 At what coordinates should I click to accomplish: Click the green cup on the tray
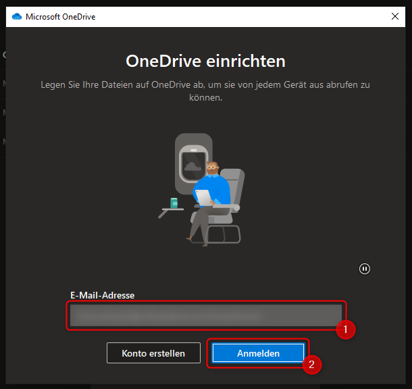pyautogui.click(x=174, y=203)
